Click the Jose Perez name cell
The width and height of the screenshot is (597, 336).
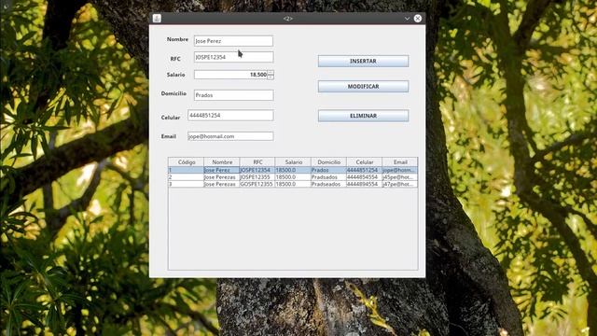(x=222, y=170)
